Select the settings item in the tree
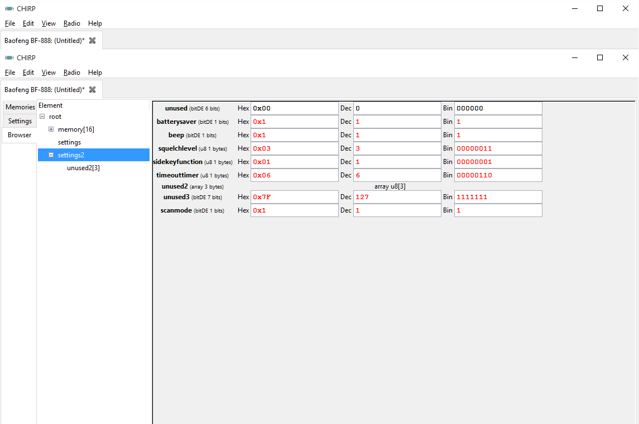The image size is (639, 424). coord(69,142)
